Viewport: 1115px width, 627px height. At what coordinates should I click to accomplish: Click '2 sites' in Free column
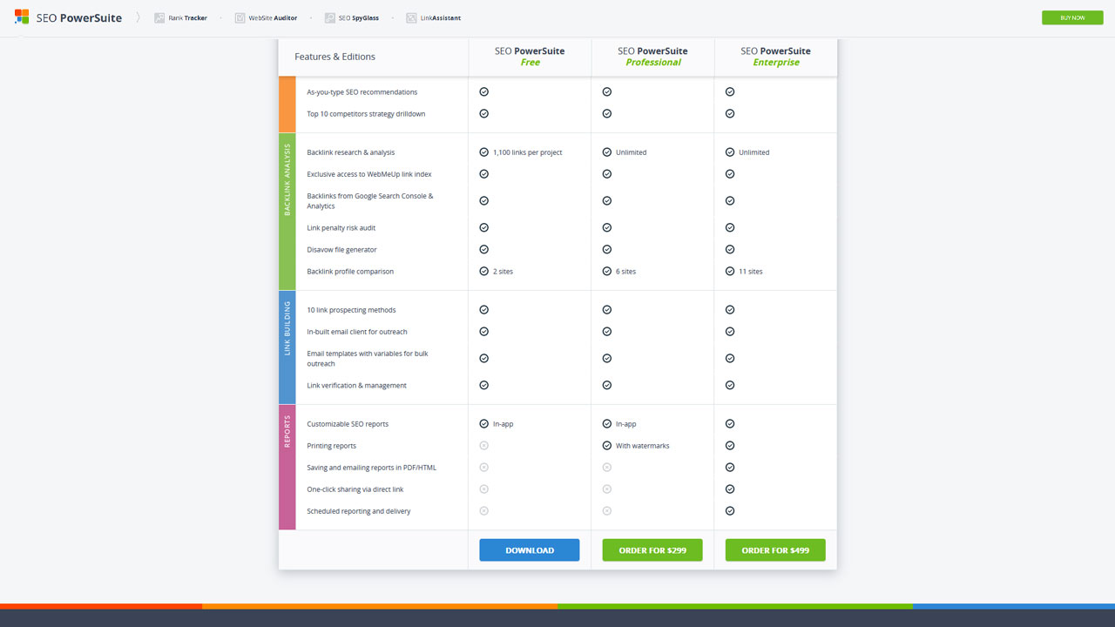tap(503, 272)
